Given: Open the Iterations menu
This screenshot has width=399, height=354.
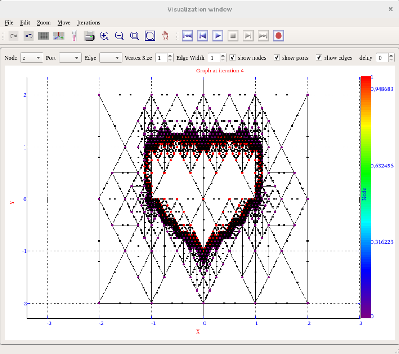Looking at the screenshot, I should [88, 22].
